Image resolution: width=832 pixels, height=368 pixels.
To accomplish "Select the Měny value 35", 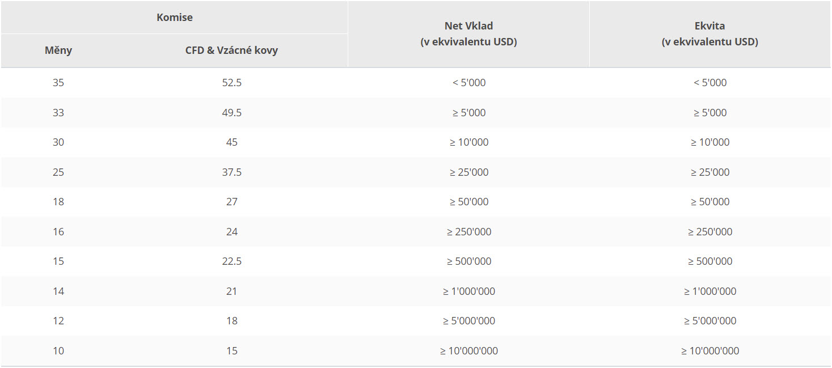I will [x=58, y=83].
